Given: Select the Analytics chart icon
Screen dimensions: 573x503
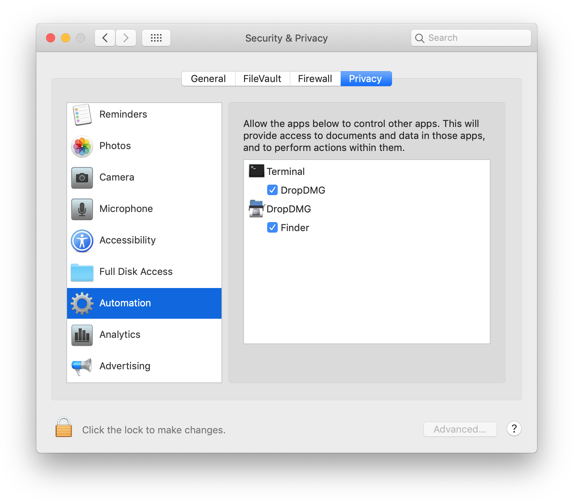Looking at the screenshot, I should [x=82, y=335].
